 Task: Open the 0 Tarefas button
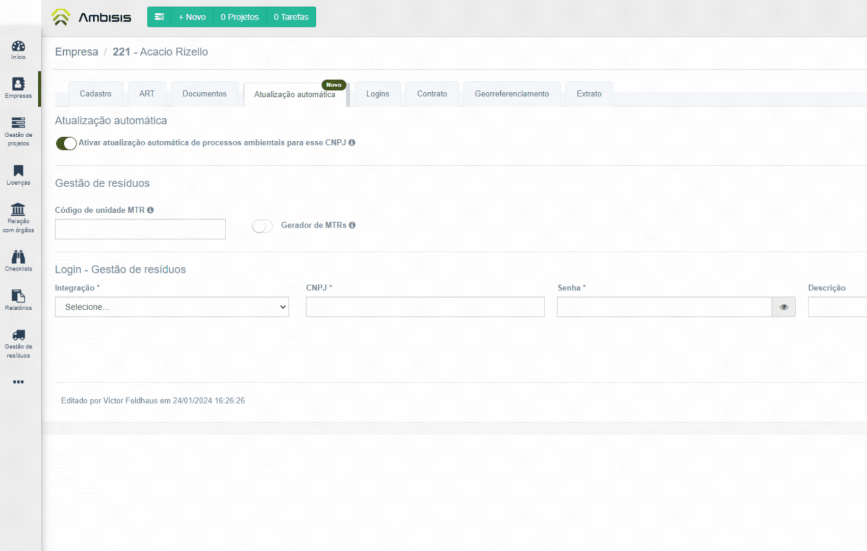(x=291, y=17)
